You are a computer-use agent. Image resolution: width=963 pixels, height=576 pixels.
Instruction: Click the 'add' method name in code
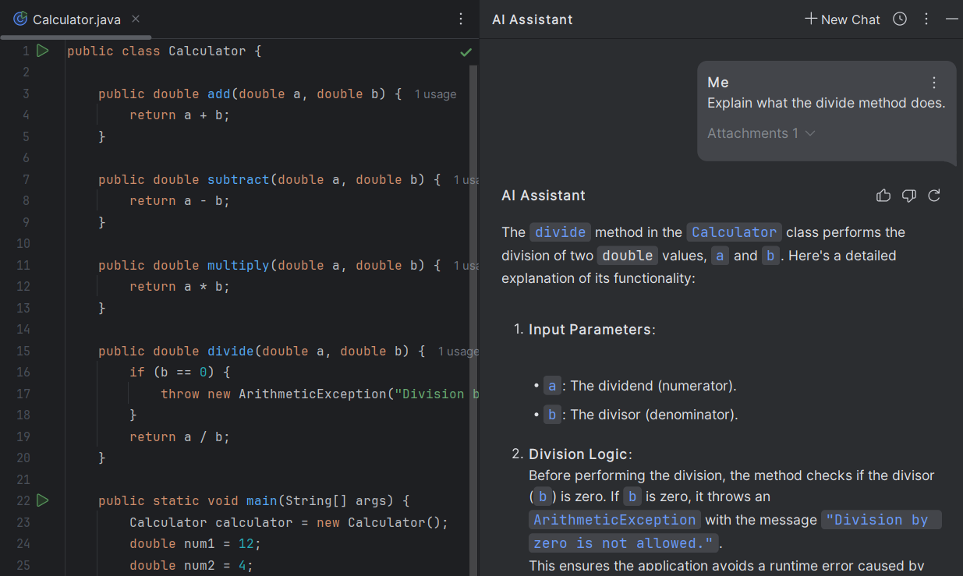click(x=218, y=94)
